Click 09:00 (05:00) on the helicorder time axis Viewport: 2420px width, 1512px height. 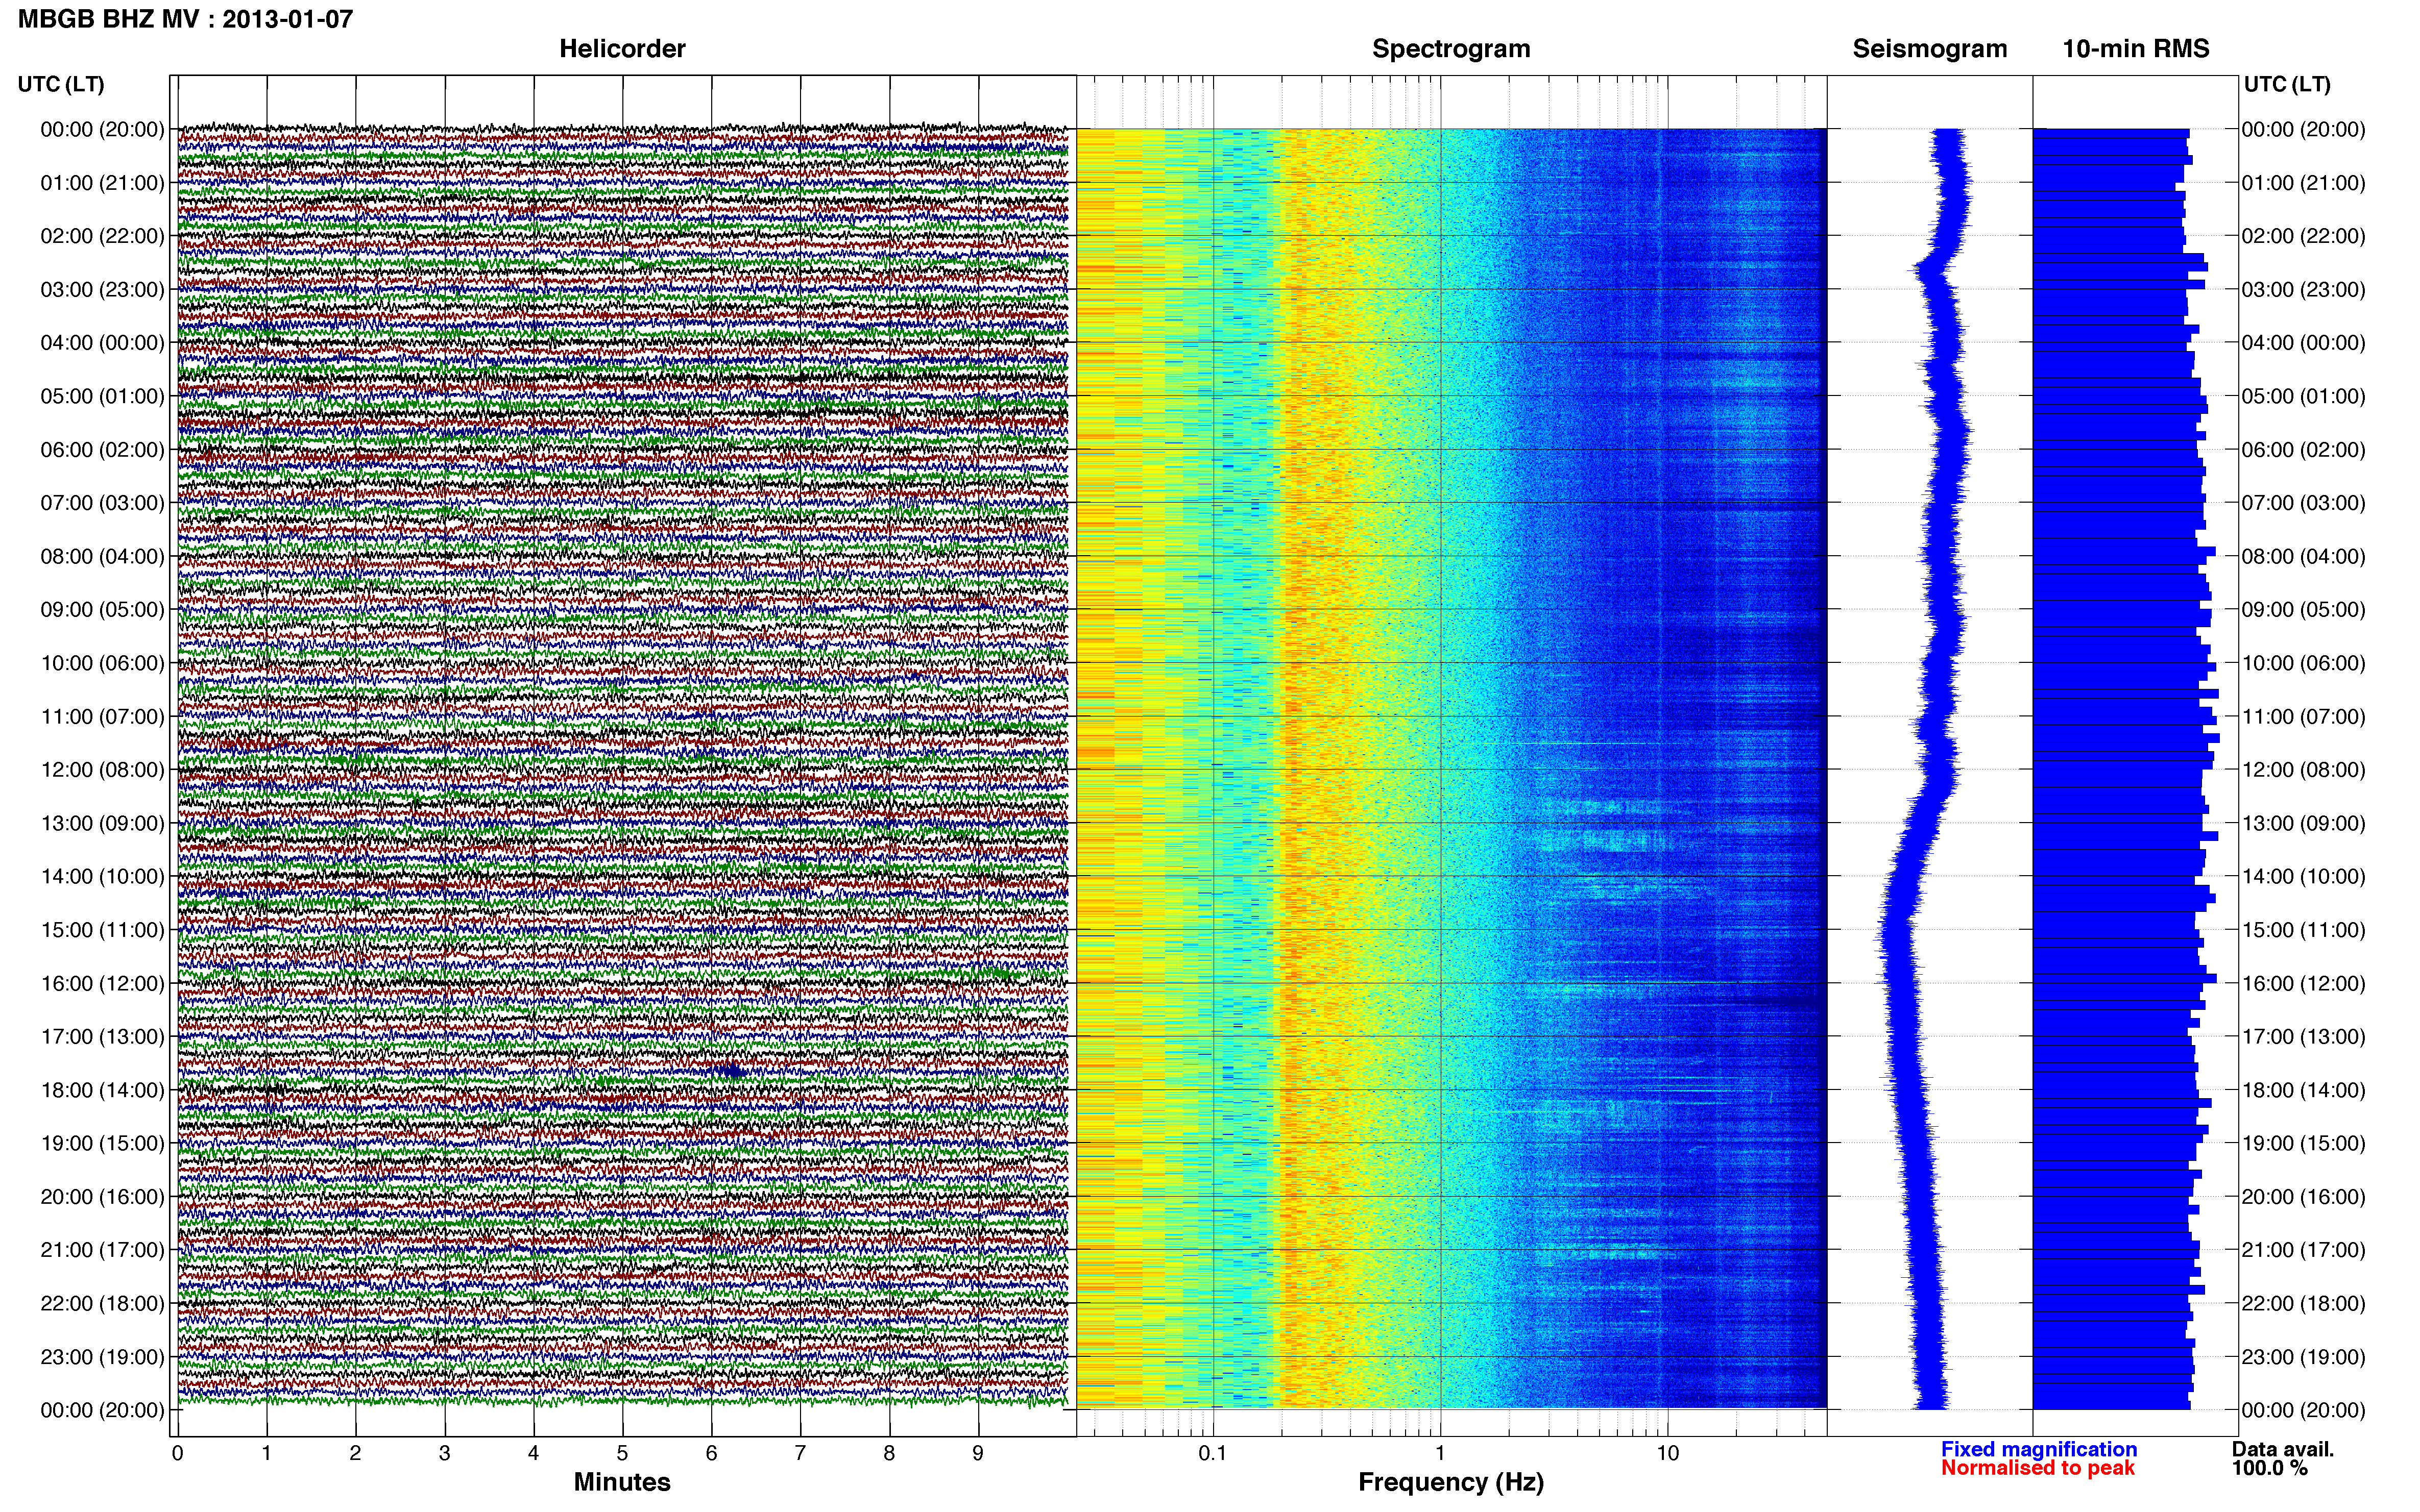102,610
